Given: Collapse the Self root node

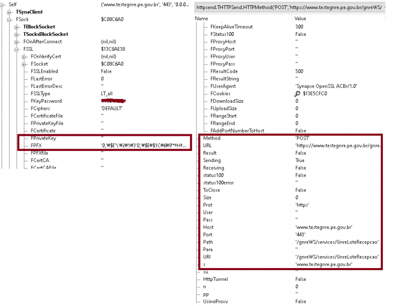Looking at the screenshot, I should pos(2,5).
